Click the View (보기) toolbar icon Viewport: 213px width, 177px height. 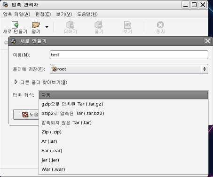pos(127,25)
